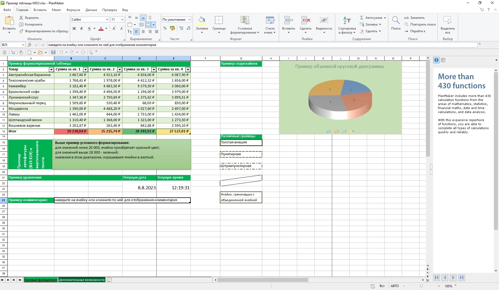
Task: Click the Заменить replace button
Action: [x=414, y=18]
